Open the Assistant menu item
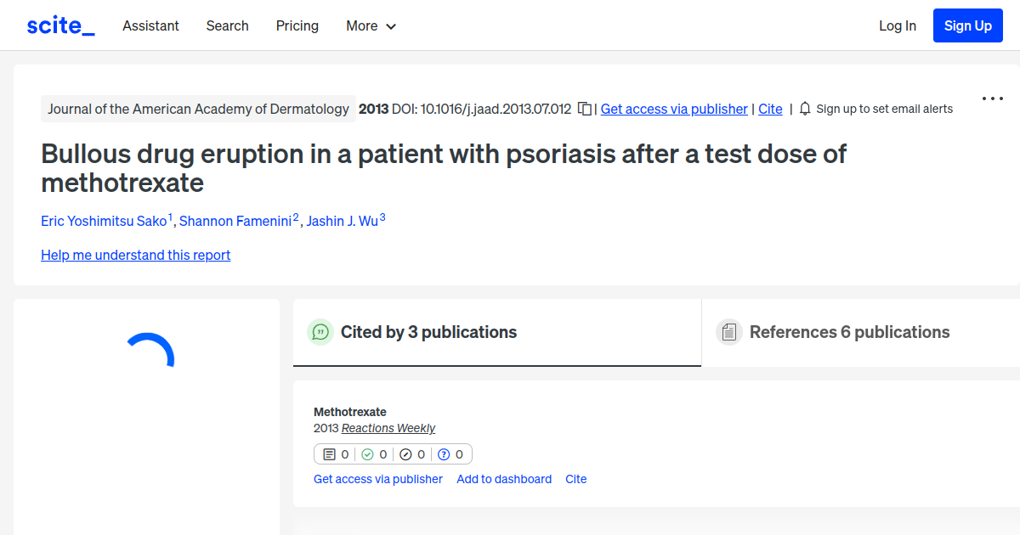Screen dimensions: 1020x535 click(x=150, y=25)
